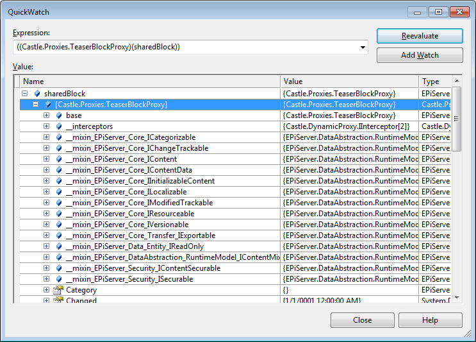Open Help for the QuickWatch dialog
Image resolution: width=476 pixels, height=342 pixels.
[430, 320]
